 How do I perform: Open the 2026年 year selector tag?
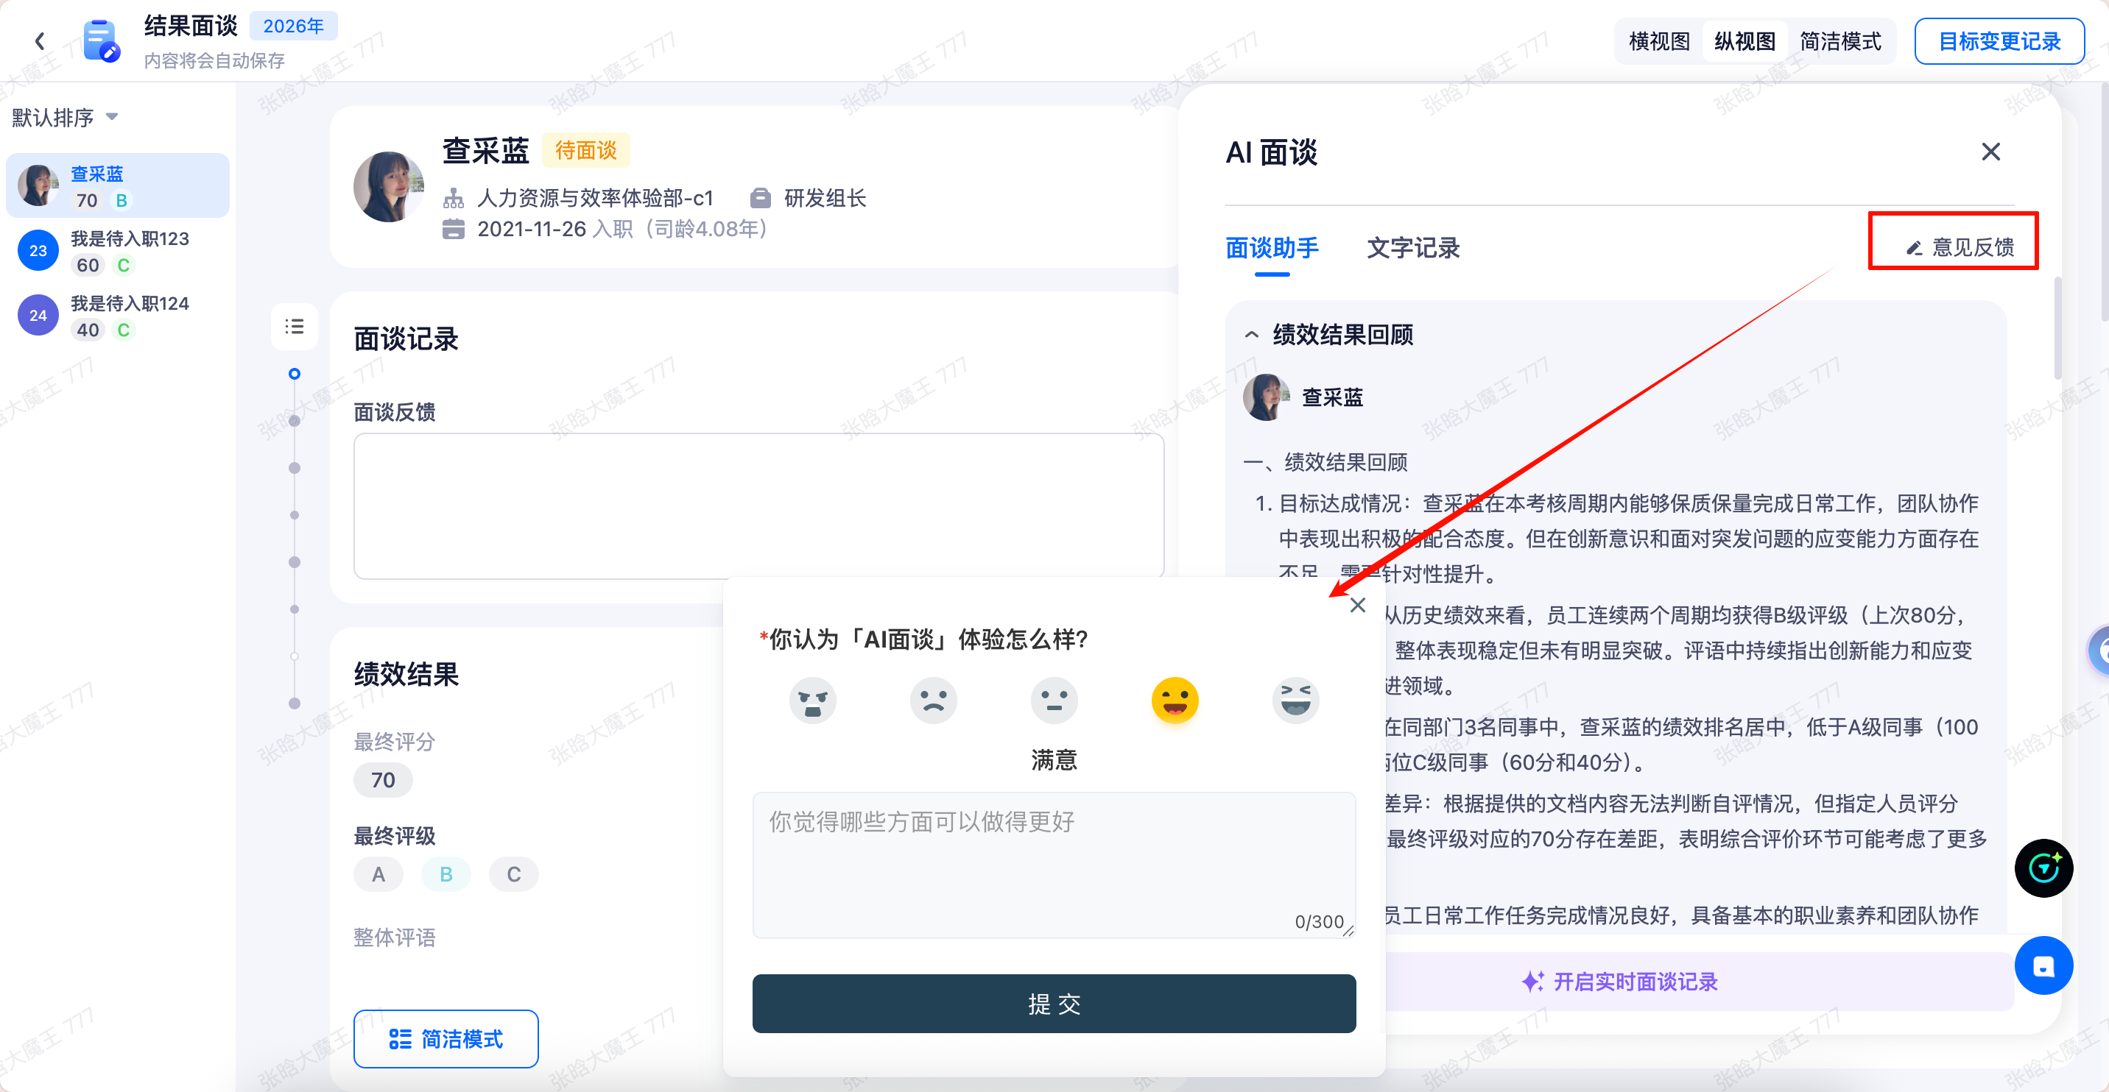tap(293, 26)
